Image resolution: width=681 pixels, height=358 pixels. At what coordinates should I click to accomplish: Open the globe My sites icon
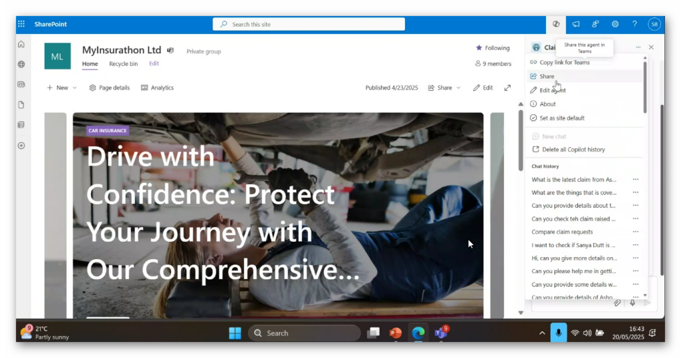[x=21, y=64]
